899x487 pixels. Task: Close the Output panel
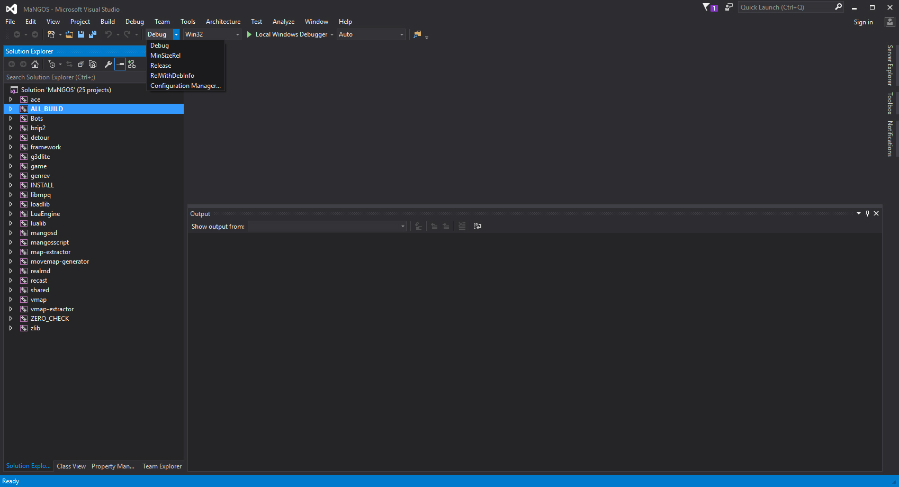(876, 213)
